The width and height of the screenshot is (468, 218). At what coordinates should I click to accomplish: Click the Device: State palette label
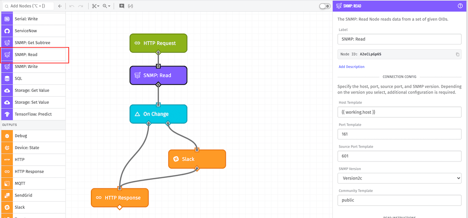(x=27, y=148)
